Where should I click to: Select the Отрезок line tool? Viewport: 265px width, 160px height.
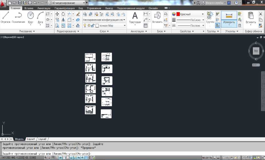(x=5, y=18)
